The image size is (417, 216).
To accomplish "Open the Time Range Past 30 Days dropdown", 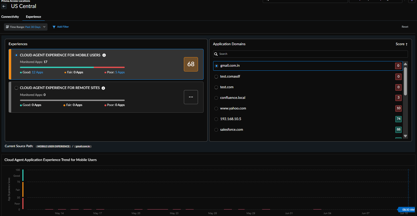I will point(26,27).
